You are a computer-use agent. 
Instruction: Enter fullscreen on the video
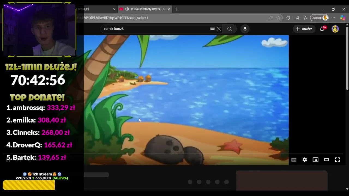click(337, 160)
